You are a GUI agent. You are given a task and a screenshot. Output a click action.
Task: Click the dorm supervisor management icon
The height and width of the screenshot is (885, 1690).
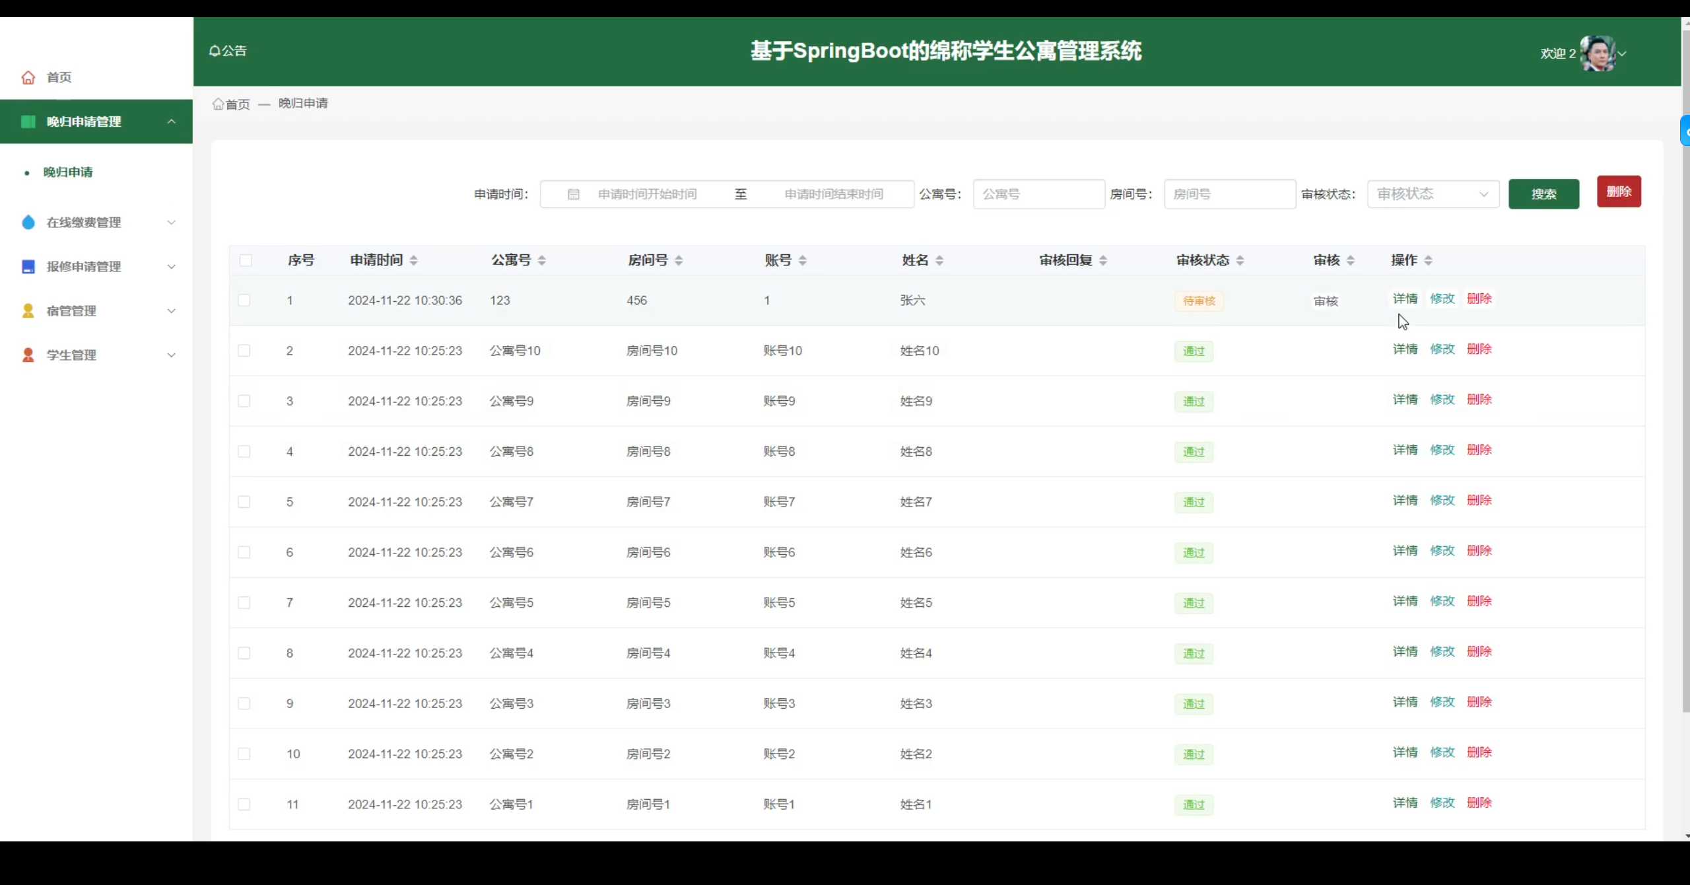point(28,311)
